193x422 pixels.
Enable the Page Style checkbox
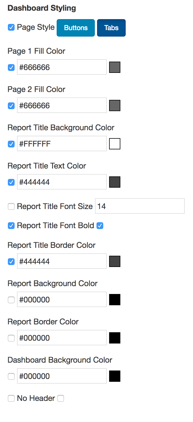pyautogui.click(x=11, y=27)
